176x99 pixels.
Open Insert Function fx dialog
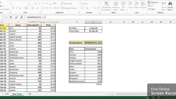(x=21, y=17)
